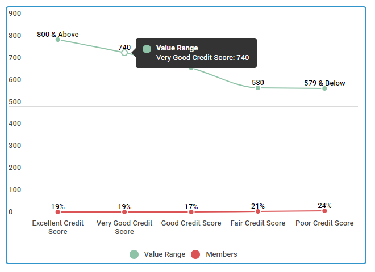Click the red Members legend circle
The width and height of the screenshot is (375, 272).
point(195,254)
